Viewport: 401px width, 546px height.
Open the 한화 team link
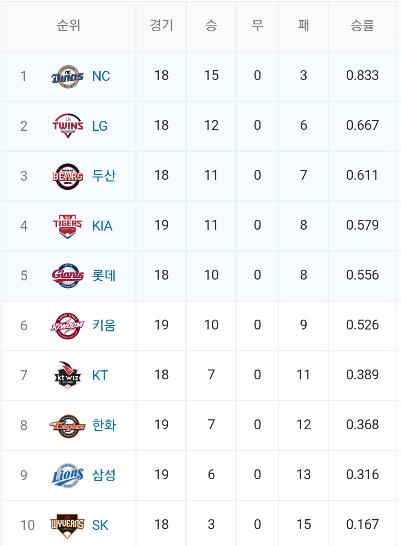coord(104,425)
